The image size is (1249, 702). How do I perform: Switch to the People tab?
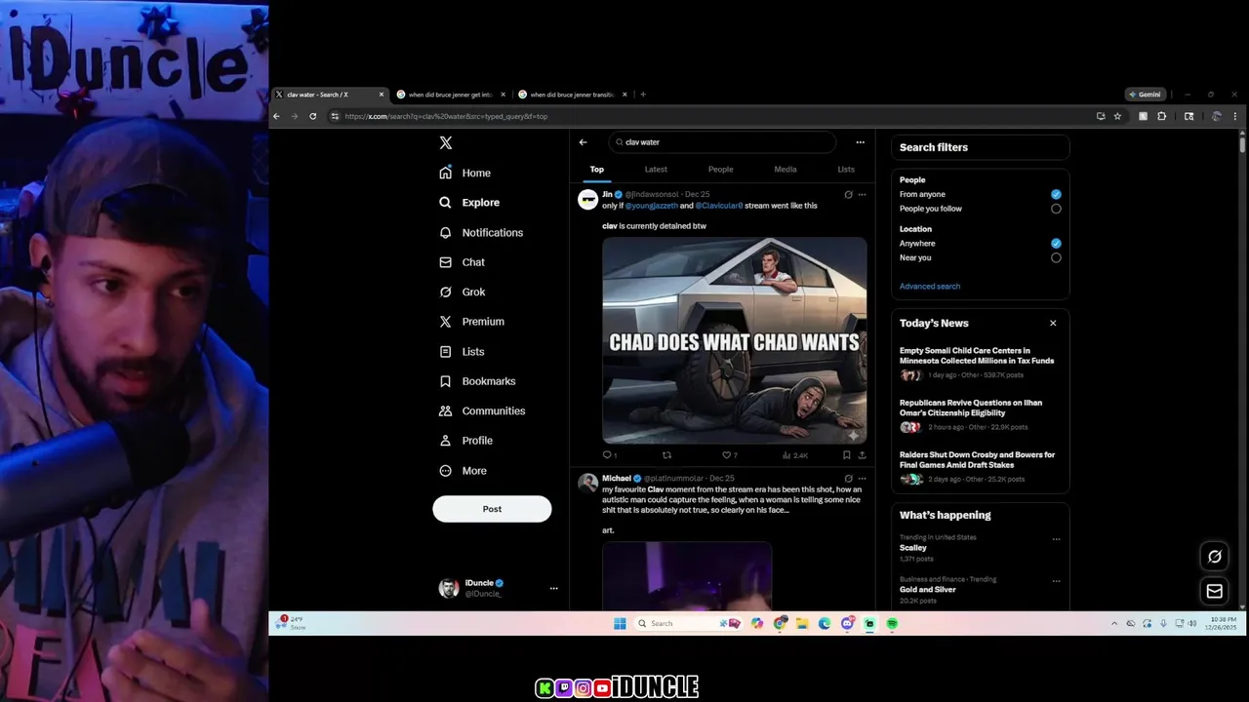pos(720,170)
